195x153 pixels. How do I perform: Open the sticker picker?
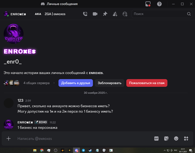point(166,138)
